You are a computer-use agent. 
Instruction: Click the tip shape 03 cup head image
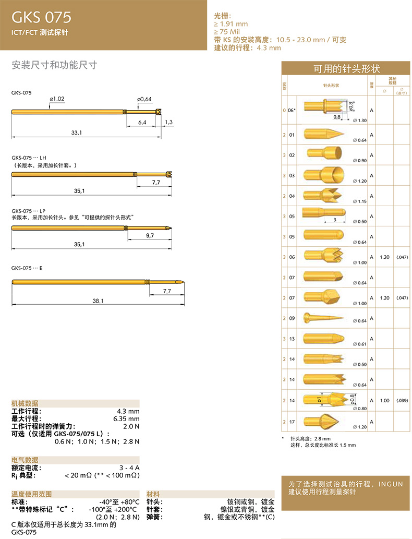pyautogui.click(x=323, y=175)
